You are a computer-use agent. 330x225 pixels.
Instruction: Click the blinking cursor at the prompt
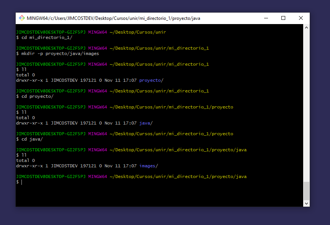coord(22,182)
